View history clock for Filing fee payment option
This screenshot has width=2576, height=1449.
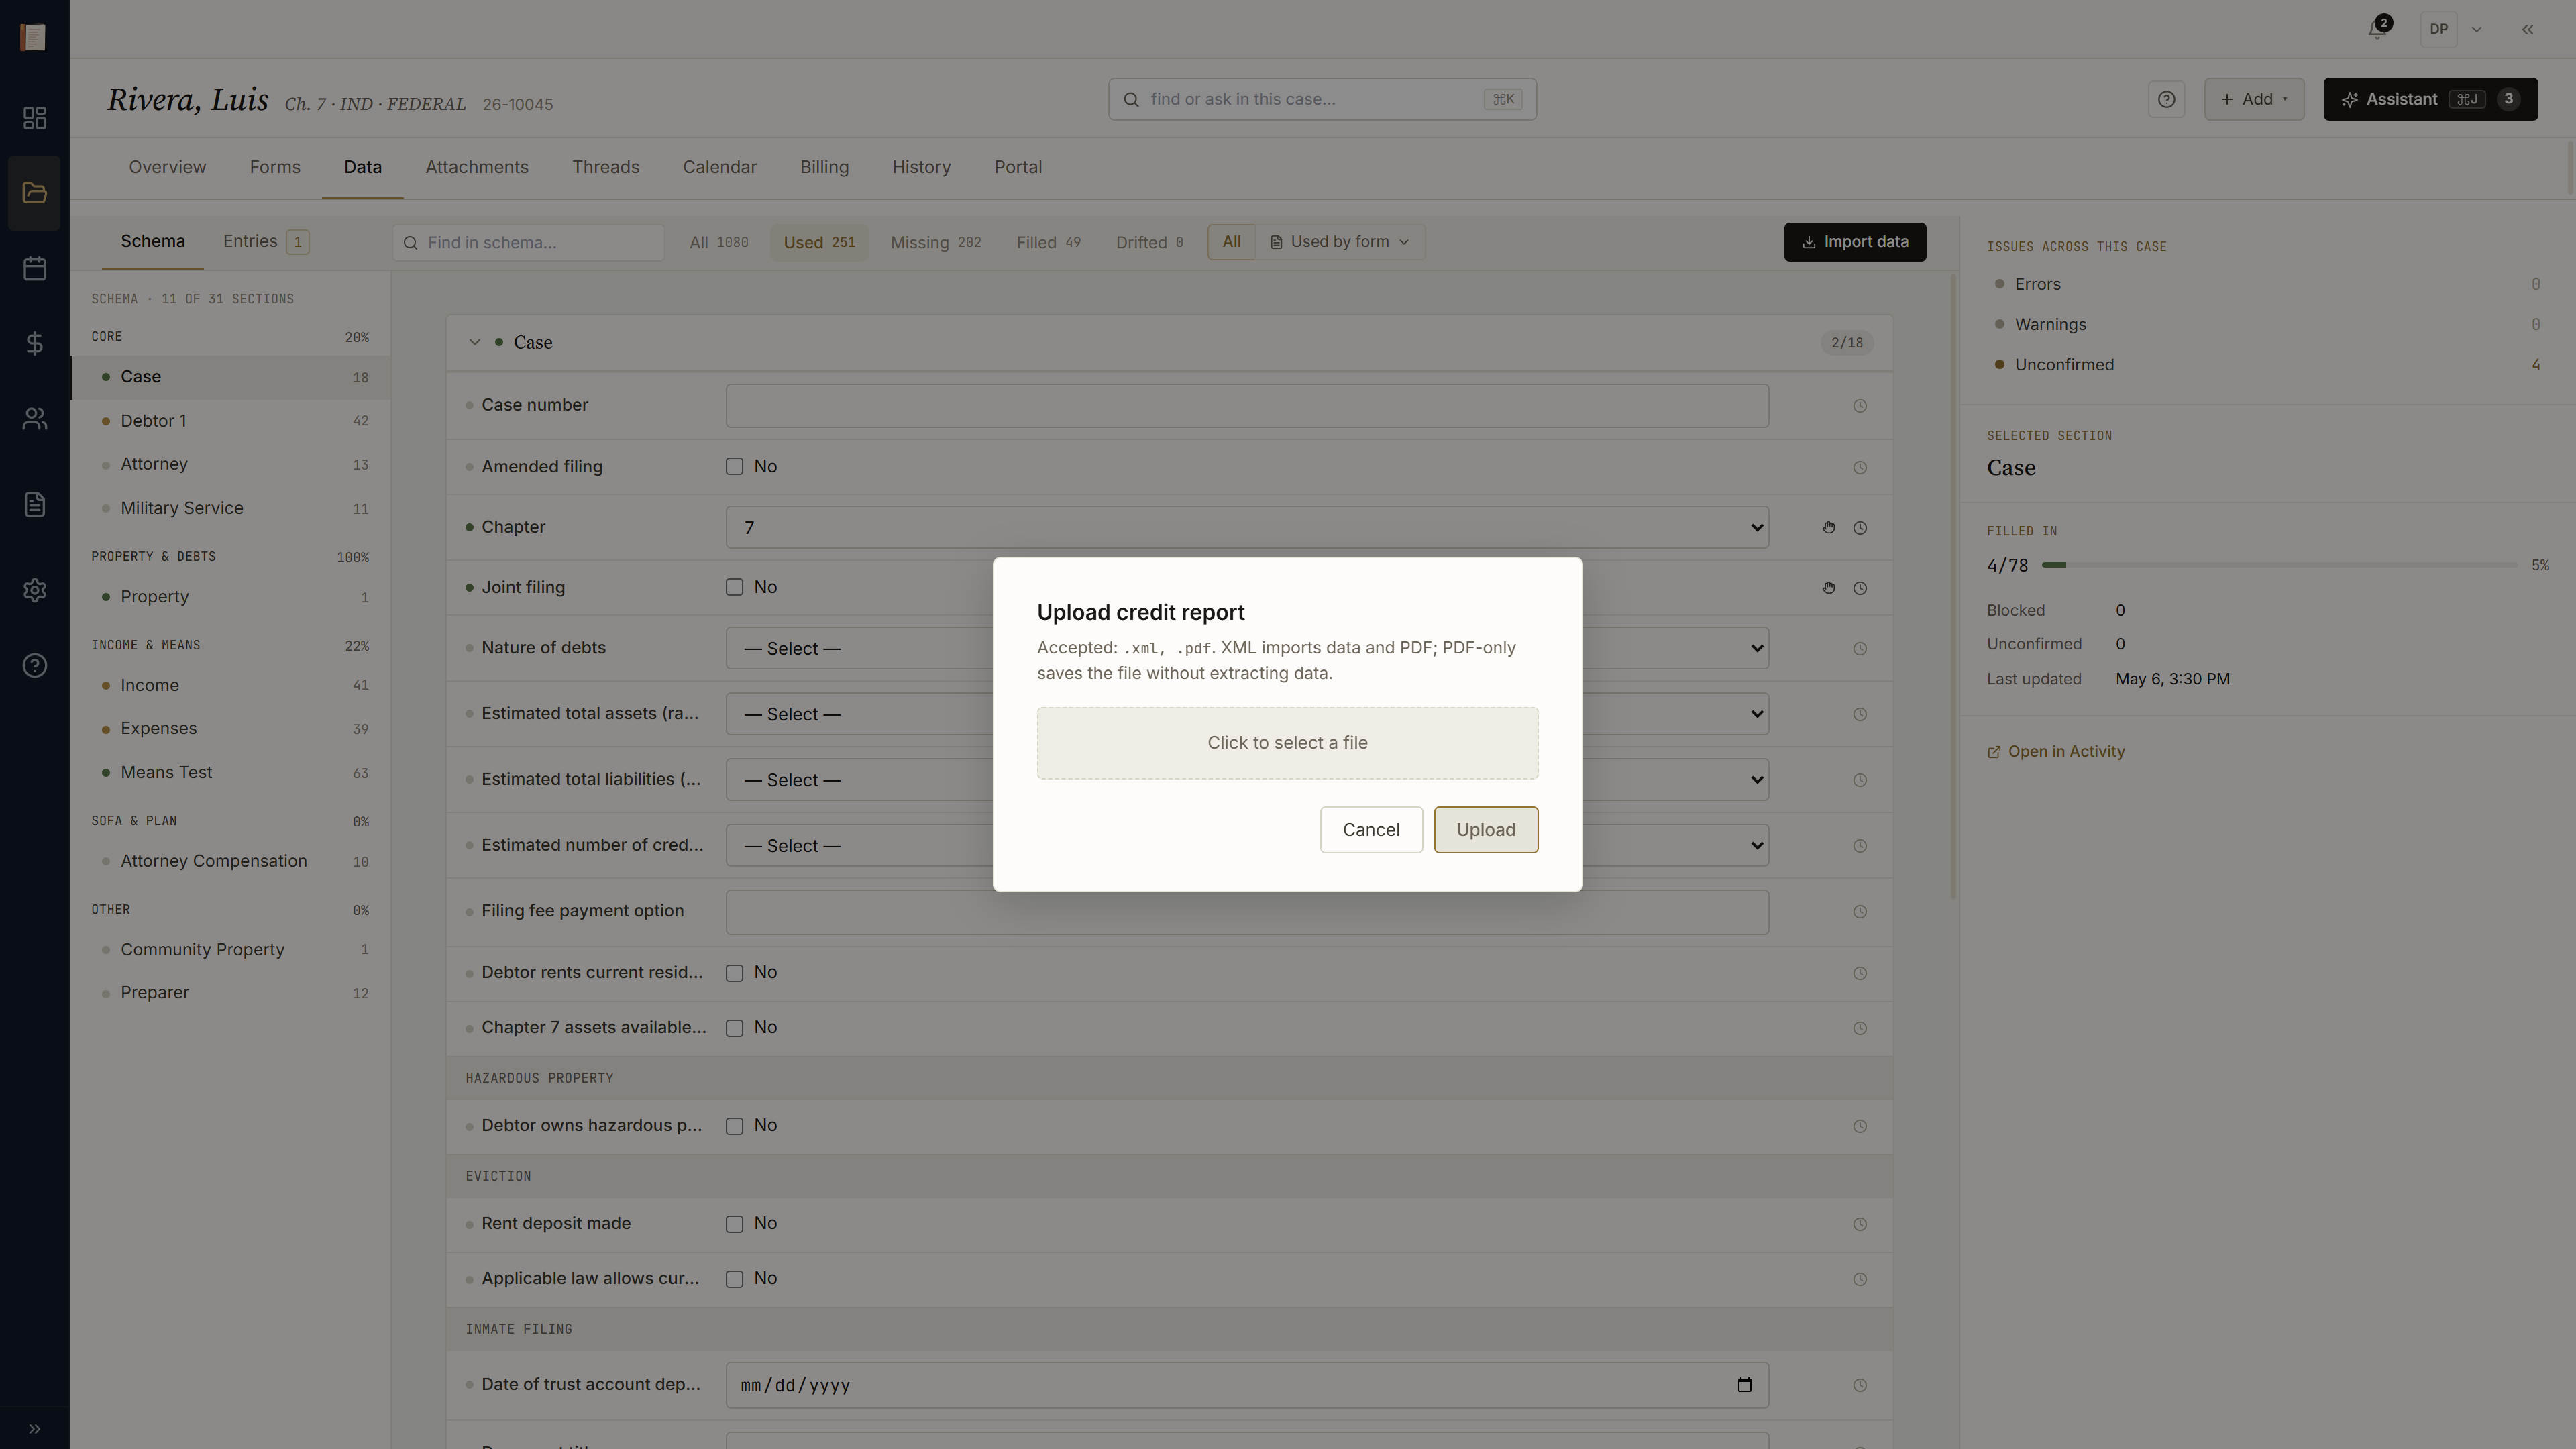point(1859,912)
